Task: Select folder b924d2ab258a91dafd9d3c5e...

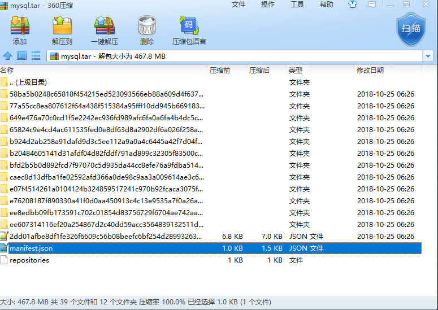Action: tap(211, 142)
